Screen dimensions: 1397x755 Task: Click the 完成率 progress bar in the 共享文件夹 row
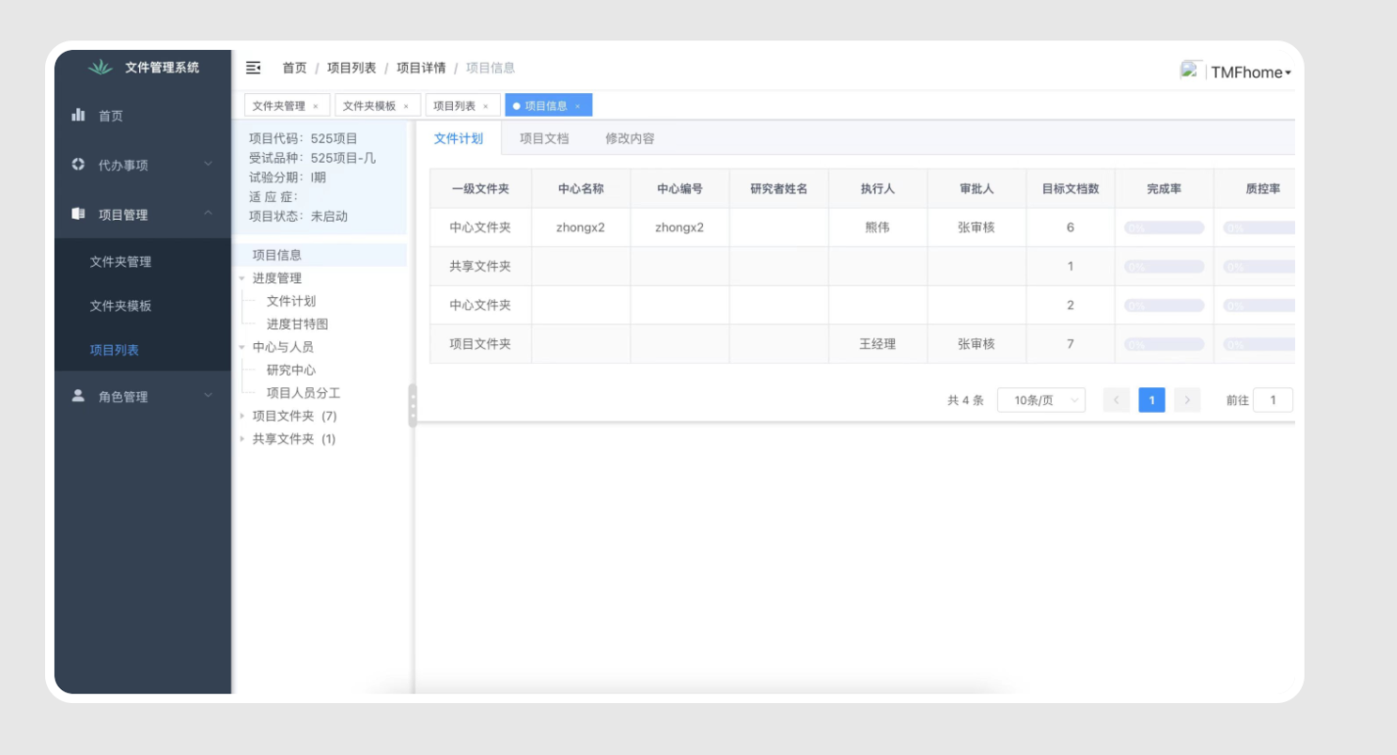click(x=1164, y=267)
